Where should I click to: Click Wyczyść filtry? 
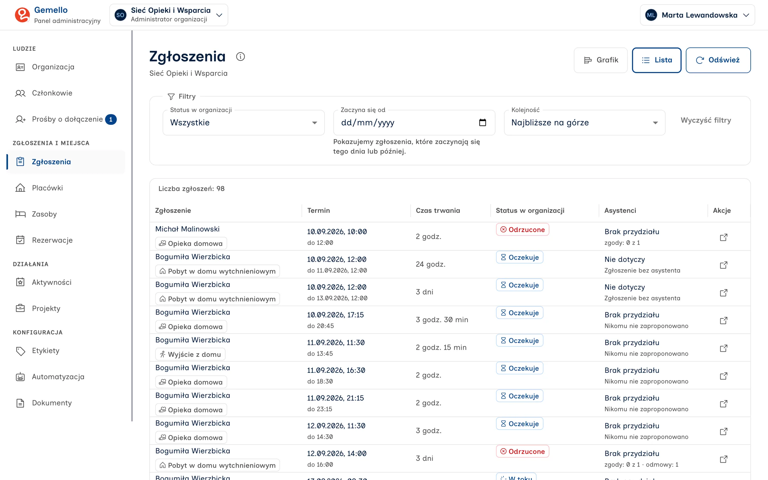[706, 120]
